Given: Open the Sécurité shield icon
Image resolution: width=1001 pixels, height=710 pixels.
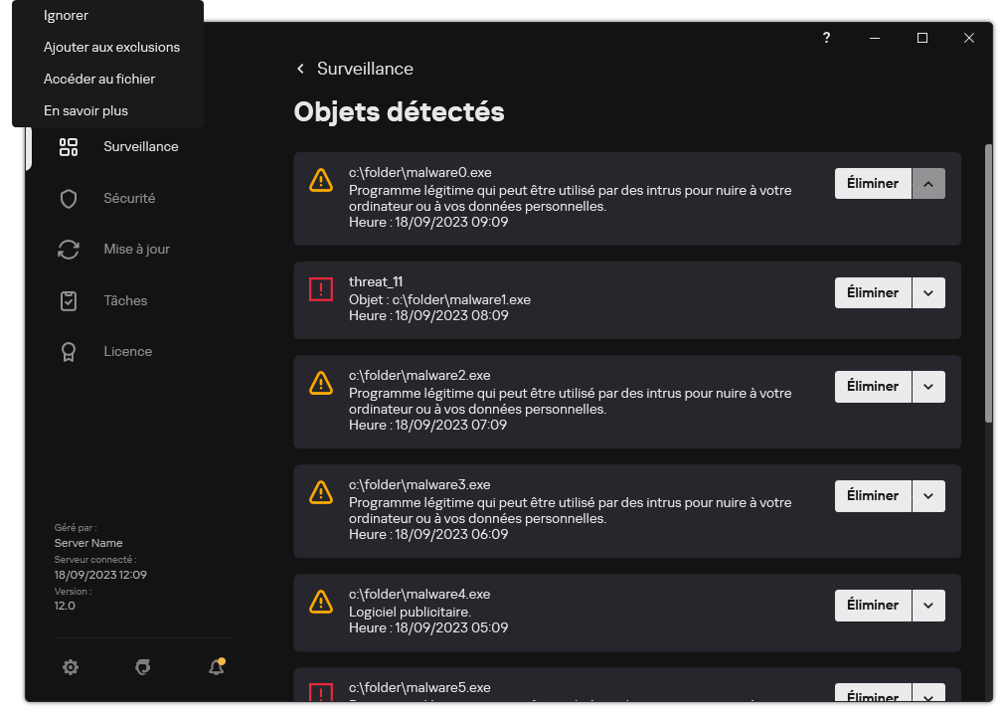Looking at the screenshot, I should coord(69,198).
